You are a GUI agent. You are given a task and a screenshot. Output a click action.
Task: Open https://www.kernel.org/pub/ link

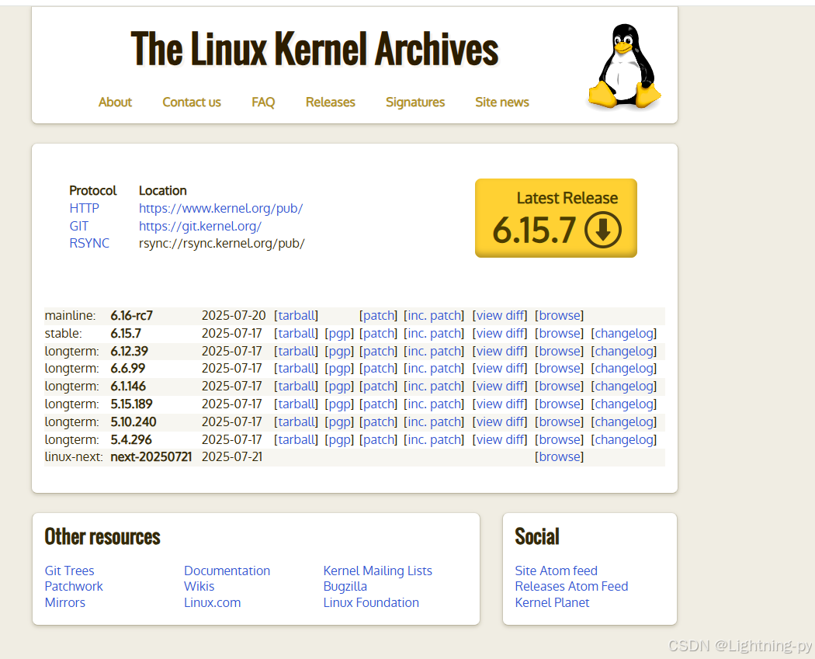[220, 208]
